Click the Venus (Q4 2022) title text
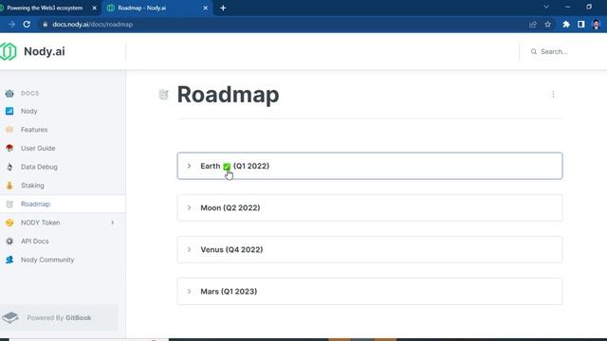Viewport: 607px width, 341px height. (231, 249)
